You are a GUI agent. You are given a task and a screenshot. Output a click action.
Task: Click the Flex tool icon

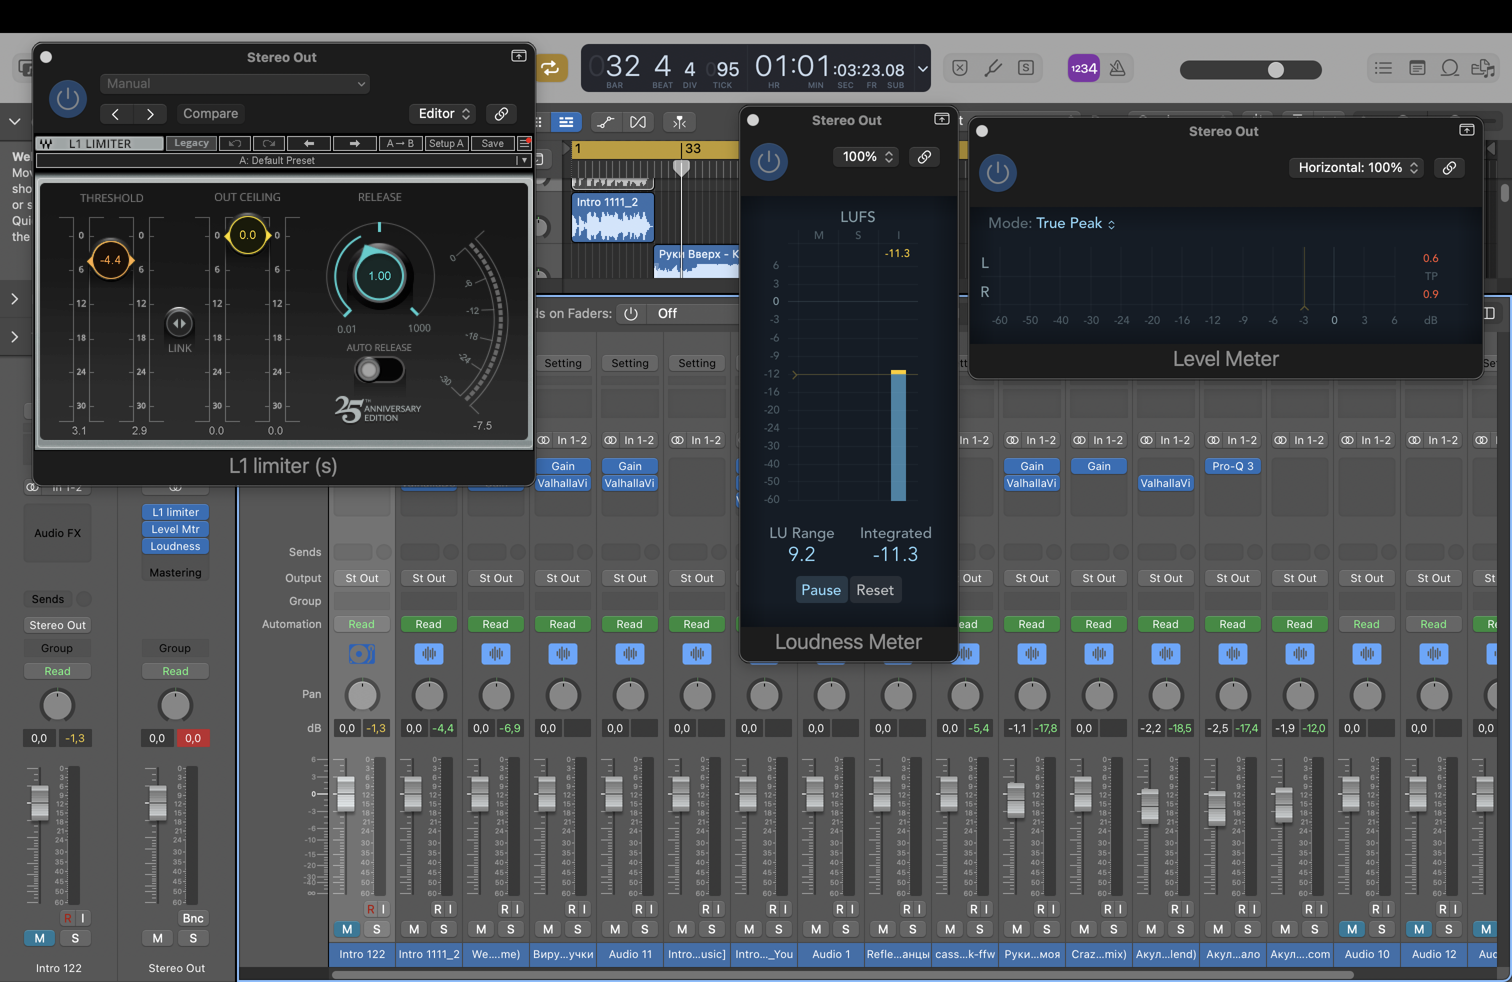pos(638,122)
